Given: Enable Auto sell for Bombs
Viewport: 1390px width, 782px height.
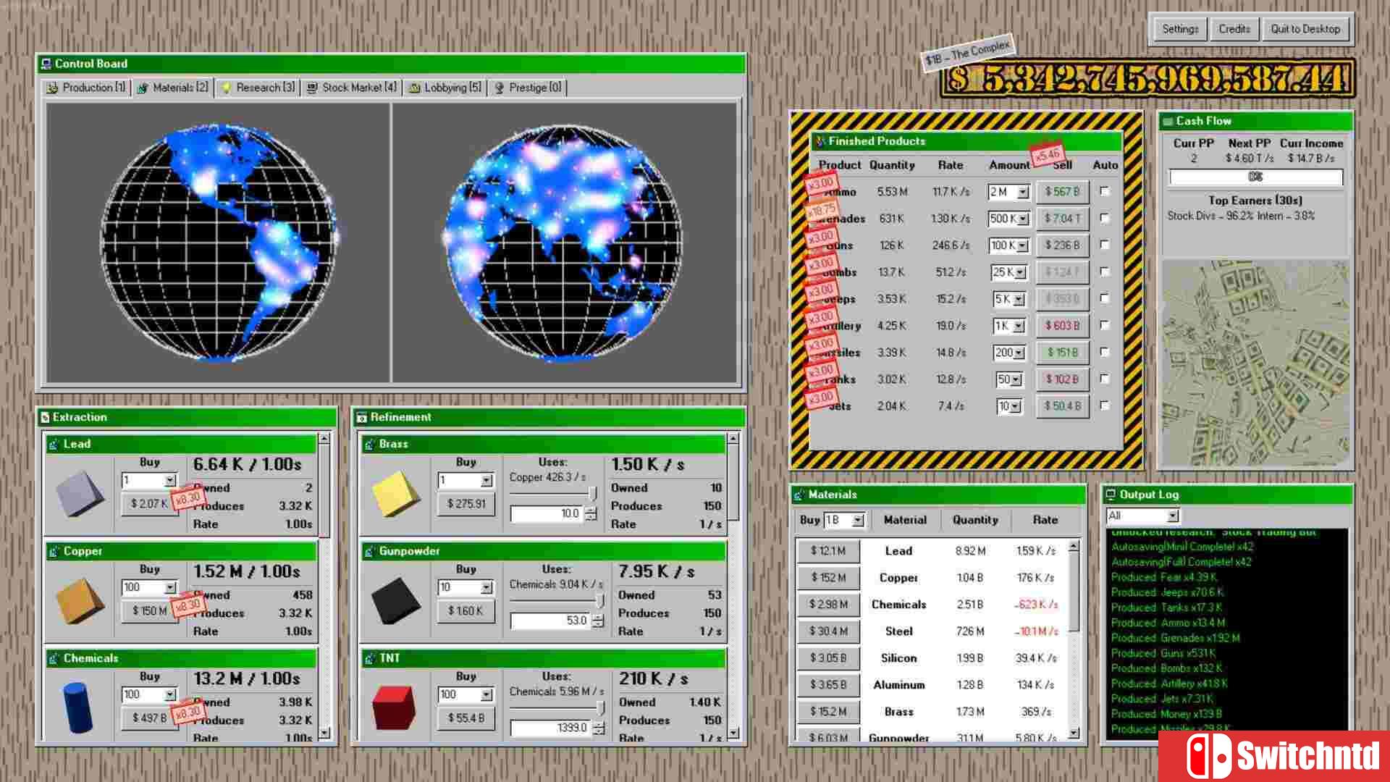Looking at the screenshot, I should coord(1105,272).
